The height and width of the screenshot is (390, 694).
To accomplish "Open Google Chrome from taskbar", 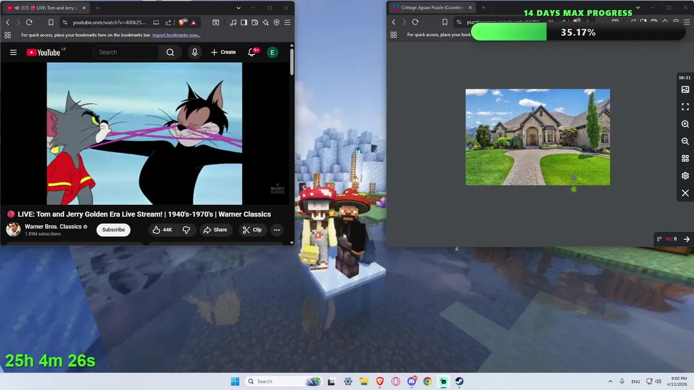I will (x=427, y=381).
